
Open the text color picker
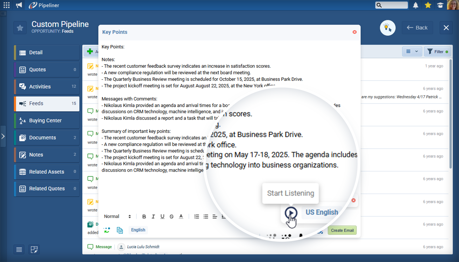pos(181,216)
